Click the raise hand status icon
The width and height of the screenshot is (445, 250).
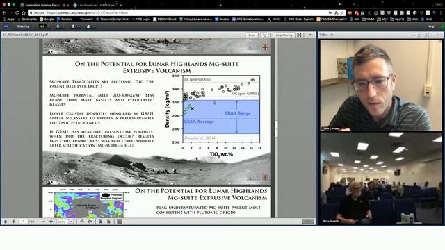[x=88, y=26]
